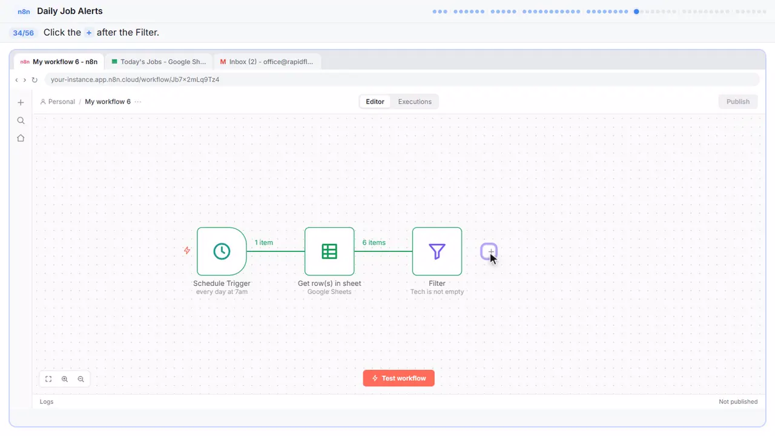Click the plus icon in left sidebar

21,102
